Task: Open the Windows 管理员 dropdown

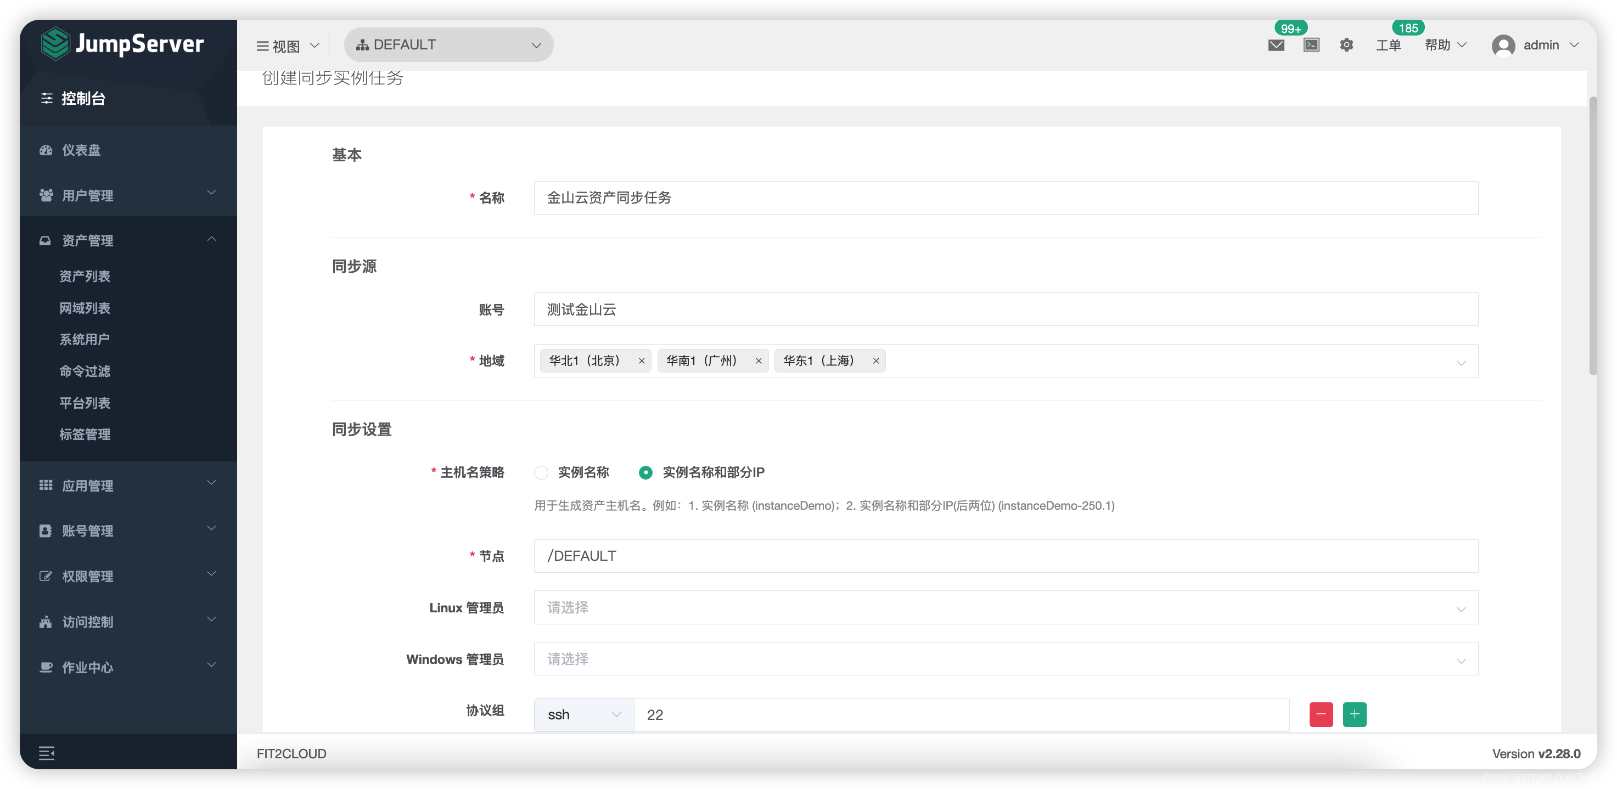Action: [1006, 659]
